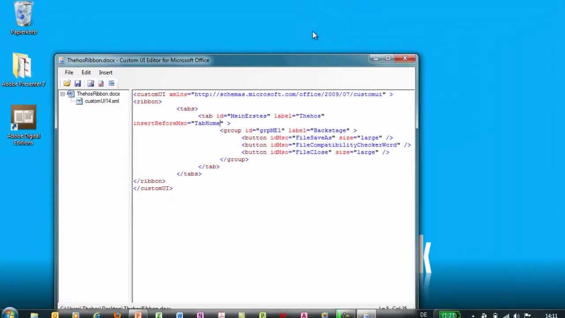565x318 pixels.
Task: Click the closing tabs tag
Action: pos(189,174)
